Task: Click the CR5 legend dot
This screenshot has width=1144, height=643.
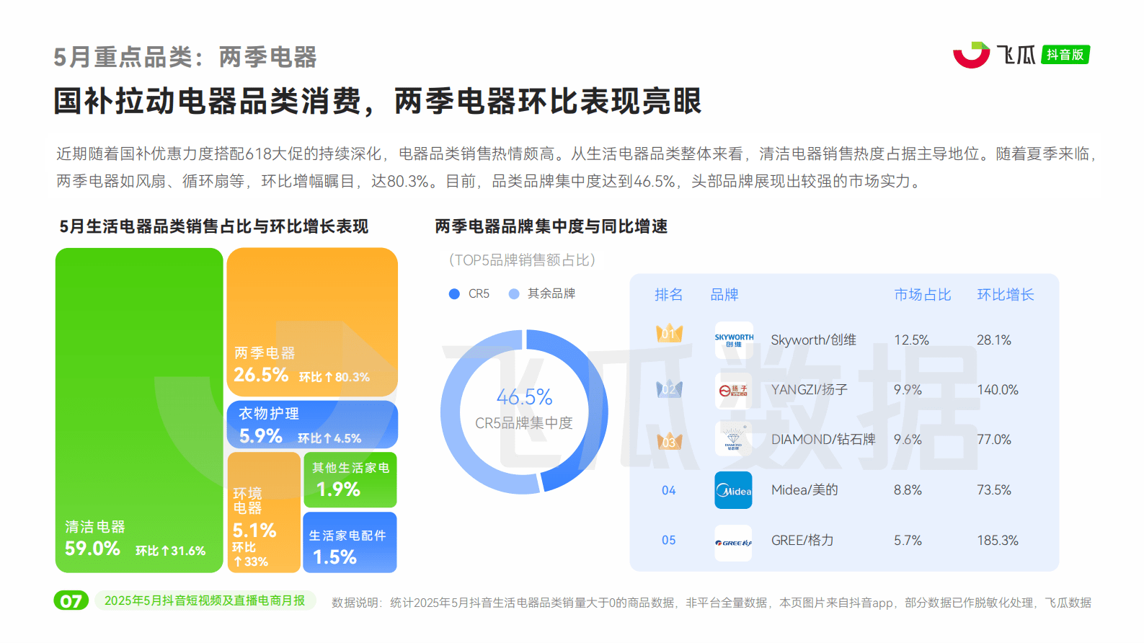Action: pos(454,294)
